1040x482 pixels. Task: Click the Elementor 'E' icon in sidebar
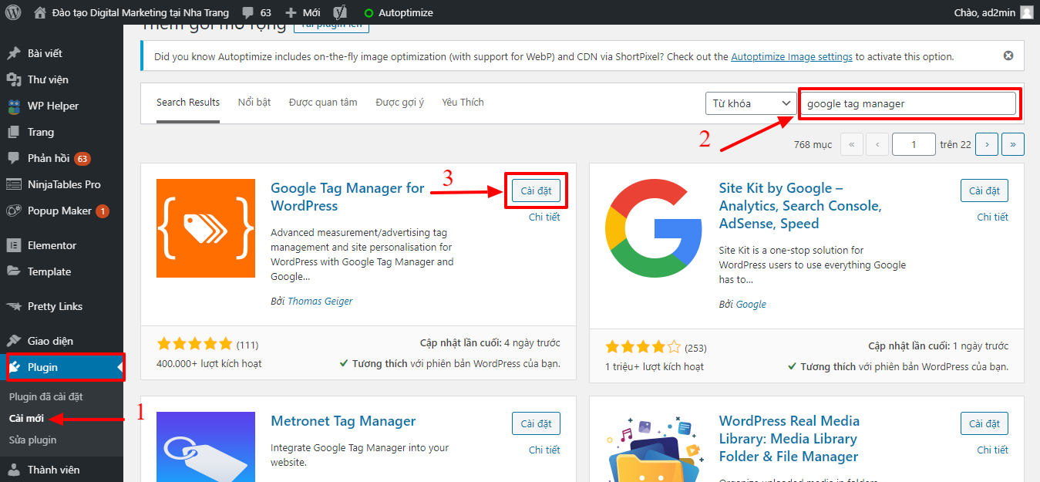pyautogui.click(x=14, y=245)
